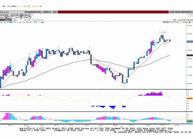Click the chart start date field
The width and height of the screenshot is (193, 139).
[x=5, y=15]
